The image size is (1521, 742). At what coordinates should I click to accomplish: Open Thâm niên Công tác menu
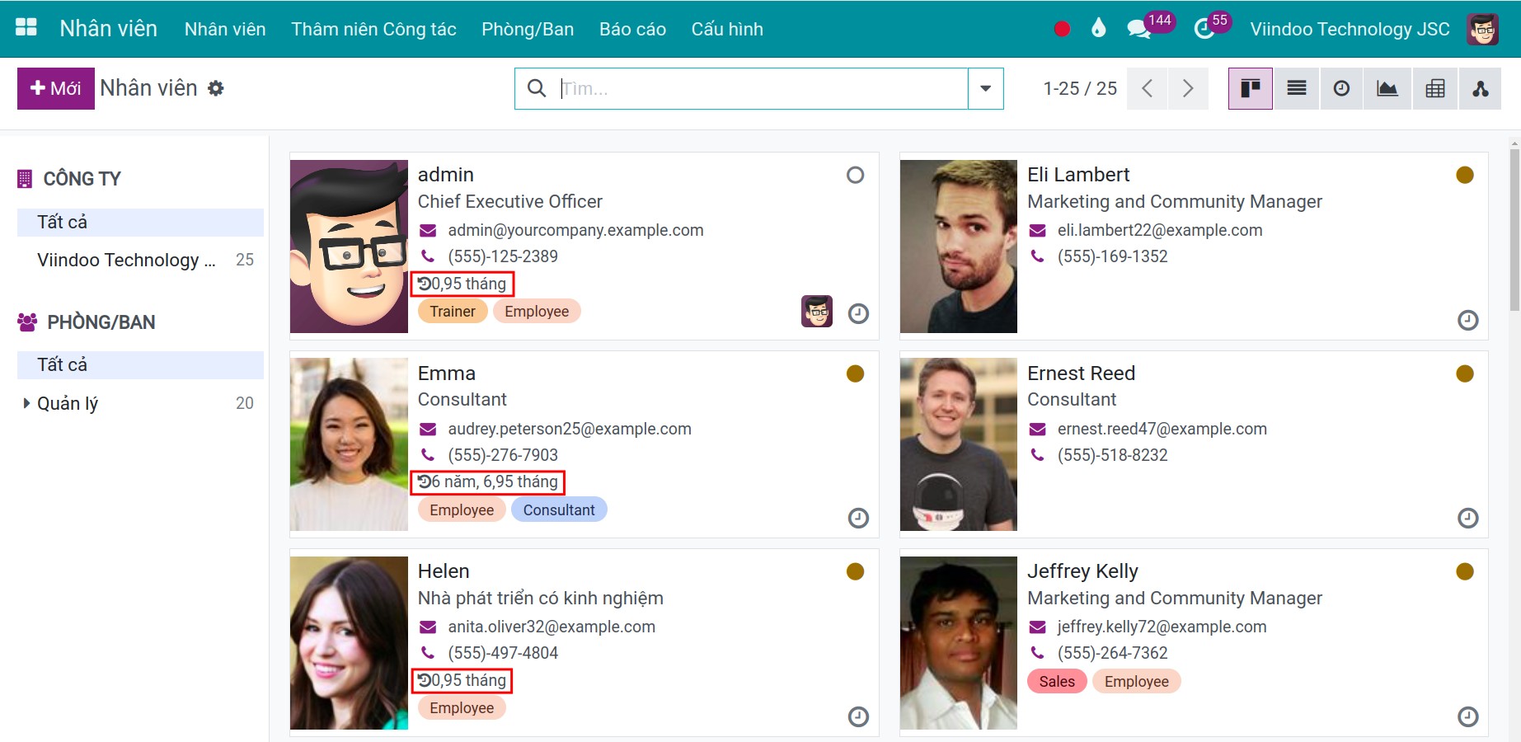[373, 29]
